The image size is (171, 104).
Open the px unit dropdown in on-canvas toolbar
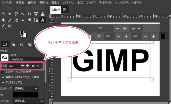tap(136, 28)
